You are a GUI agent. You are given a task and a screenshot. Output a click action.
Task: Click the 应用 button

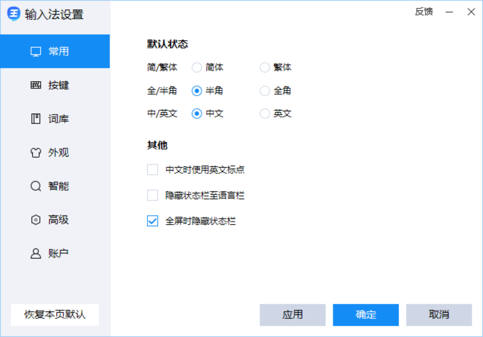[293, 315]
